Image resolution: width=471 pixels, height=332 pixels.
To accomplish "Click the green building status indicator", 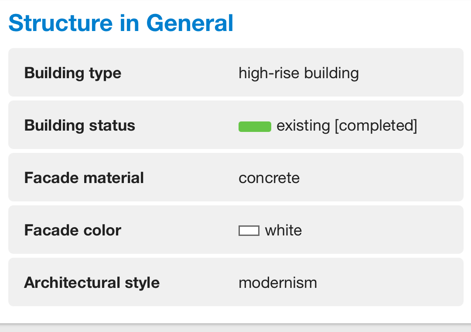I will click(255, 127).
